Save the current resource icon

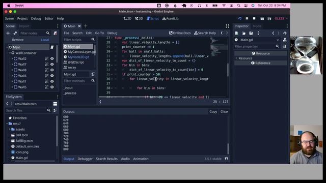click(x=251, y=33)
